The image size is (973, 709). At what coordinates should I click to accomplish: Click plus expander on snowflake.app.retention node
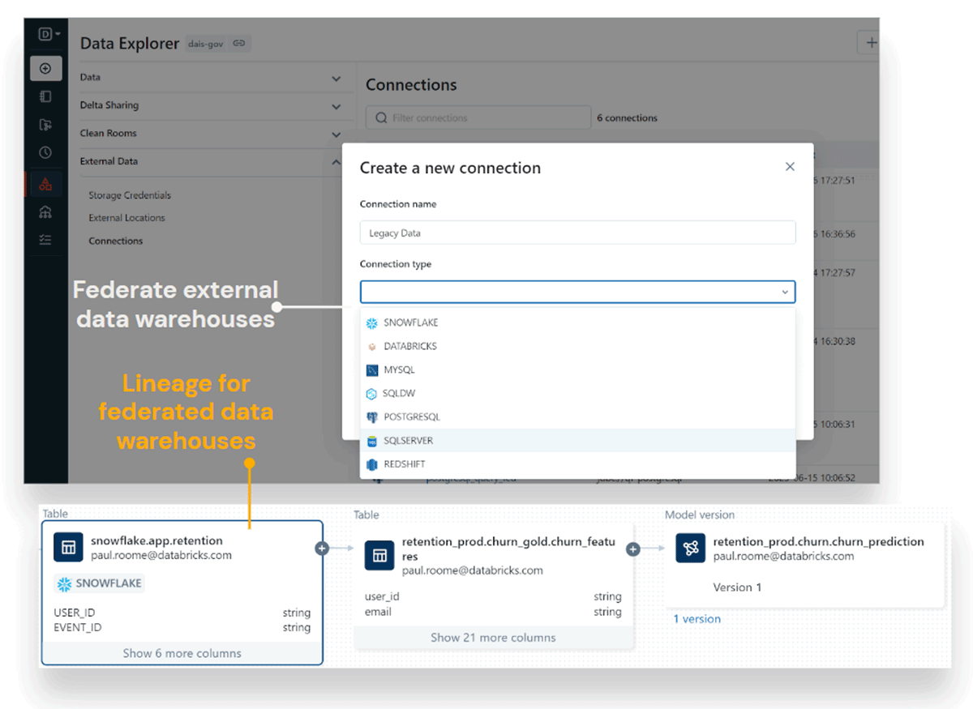(322, 549)
